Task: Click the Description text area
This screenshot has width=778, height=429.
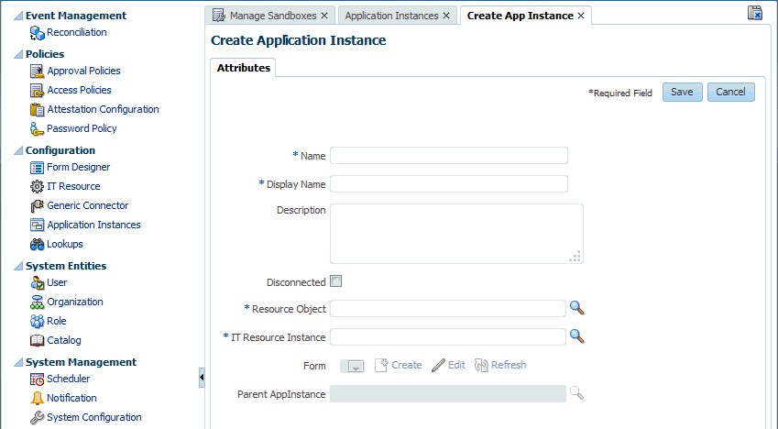Action: (456, 234)
